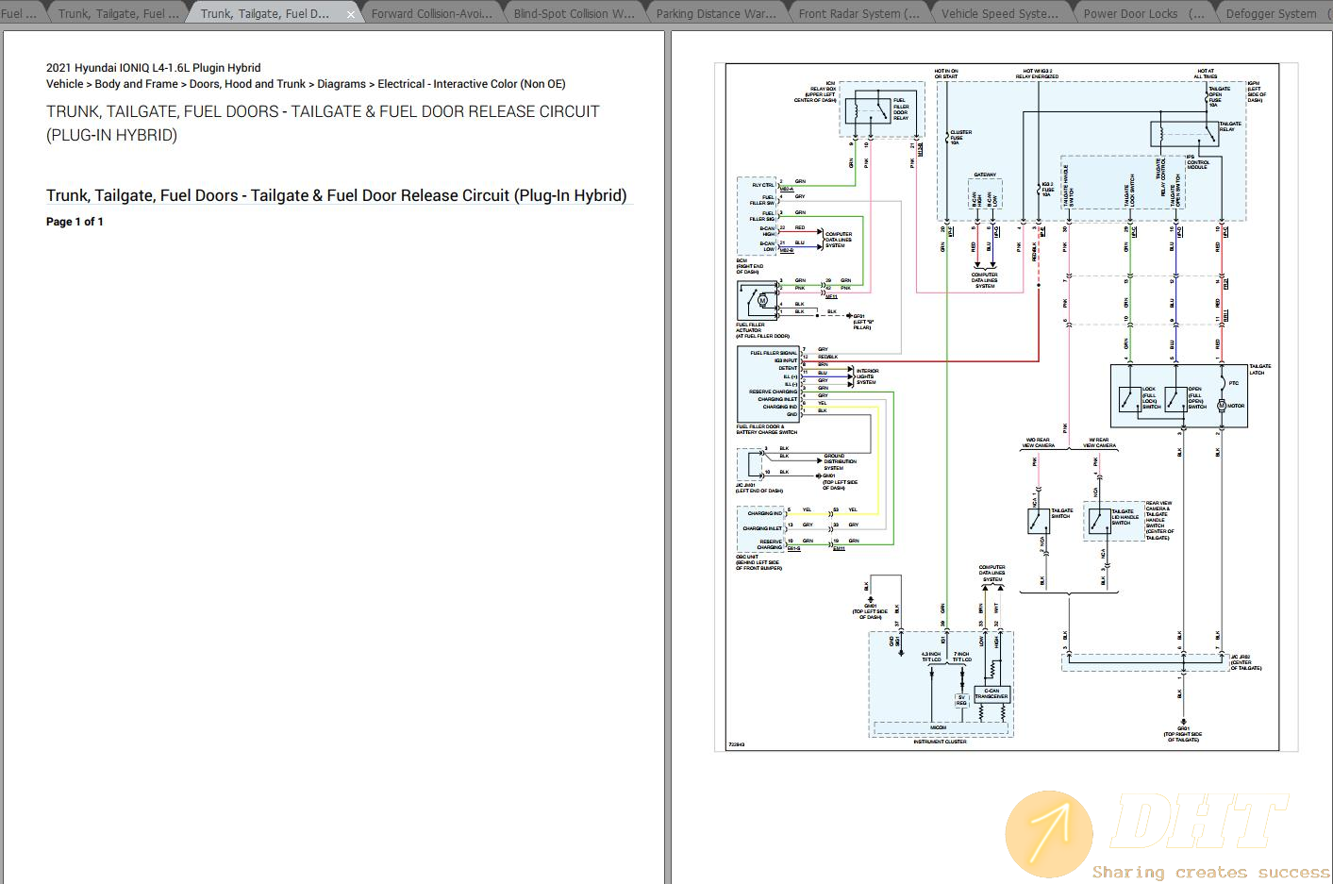Click the 'Page 1 of 1' label
The height and width of the screenshot is (884, 1333).
[75, 222]
